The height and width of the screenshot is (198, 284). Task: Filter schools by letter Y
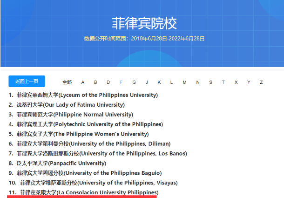pos(249,82)
